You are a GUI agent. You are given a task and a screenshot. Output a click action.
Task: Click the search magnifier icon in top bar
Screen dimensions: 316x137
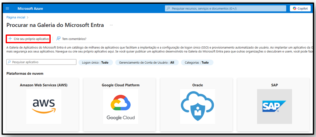click(x=168, y=8)
